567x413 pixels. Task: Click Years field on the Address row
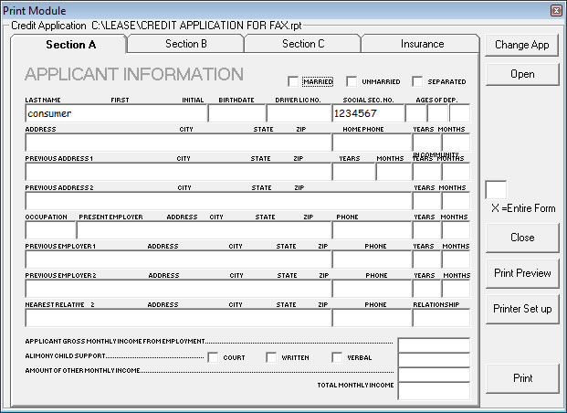click(x=426, y=143)
